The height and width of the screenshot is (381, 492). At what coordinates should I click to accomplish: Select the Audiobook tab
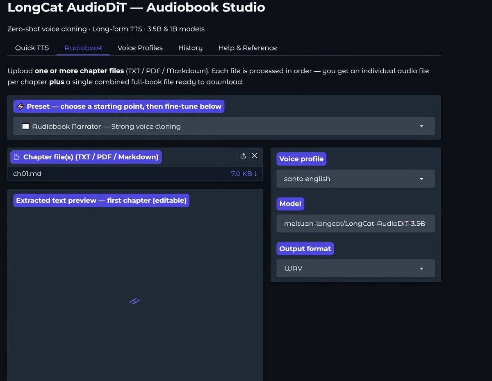tap(83, 48)
